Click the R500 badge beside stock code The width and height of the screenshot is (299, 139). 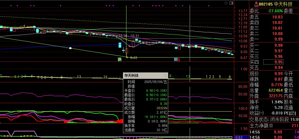pos(256,4)
